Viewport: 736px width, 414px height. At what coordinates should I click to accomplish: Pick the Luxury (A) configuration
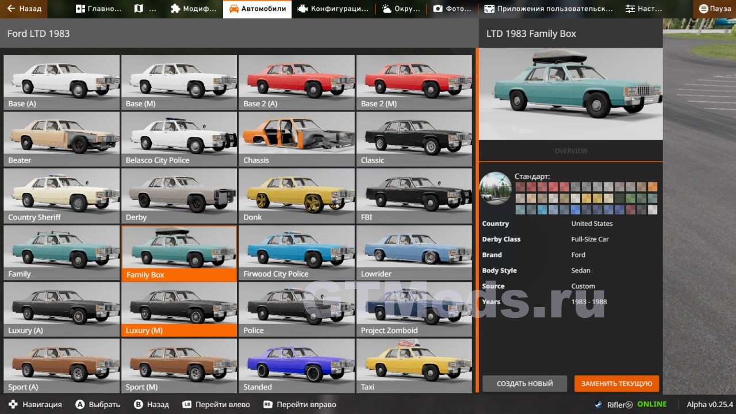(62, 309)
